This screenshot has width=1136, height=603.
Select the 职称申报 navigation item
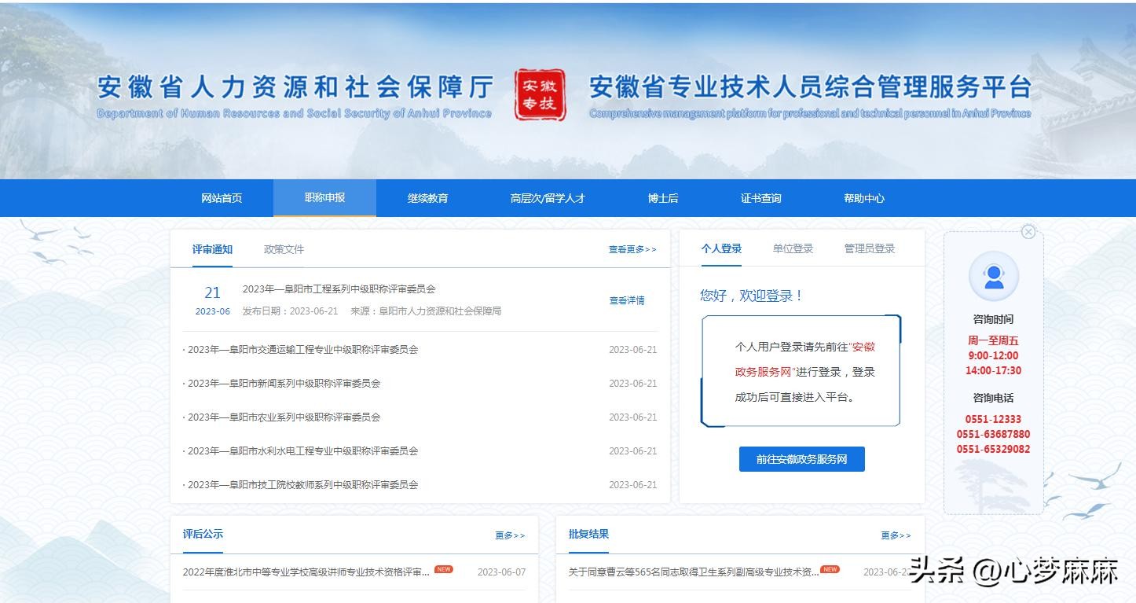(324, 198)
